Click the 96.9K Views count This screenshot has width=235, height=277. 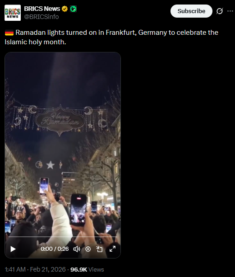click(87, 270)
